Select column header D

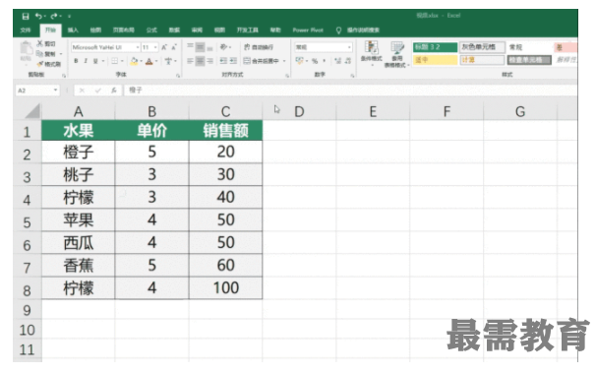click(x=299, y=111)
